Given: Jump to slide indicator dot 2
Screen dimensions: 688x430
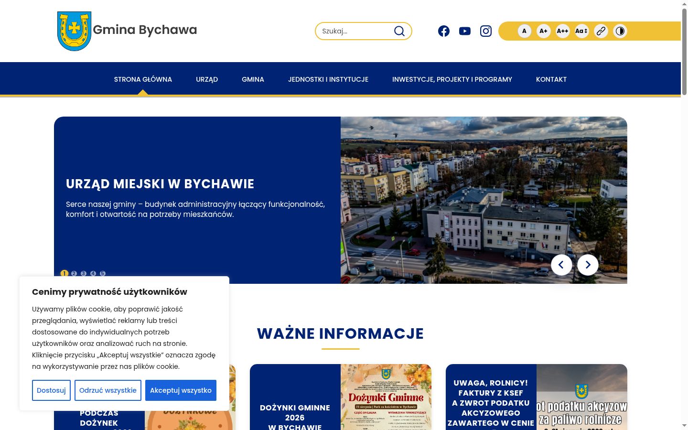Looking at the screenshot, I should pos(74,273).
